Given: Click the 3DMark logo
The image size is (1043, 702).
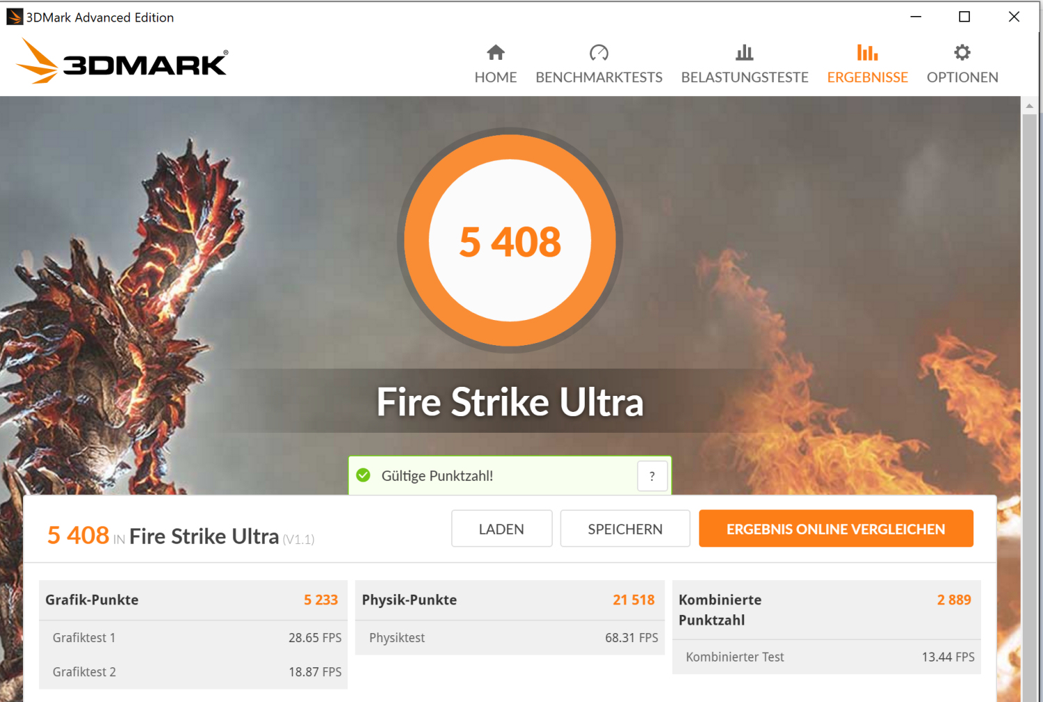Looking at the screenshot, I should (x=122, y=61).
